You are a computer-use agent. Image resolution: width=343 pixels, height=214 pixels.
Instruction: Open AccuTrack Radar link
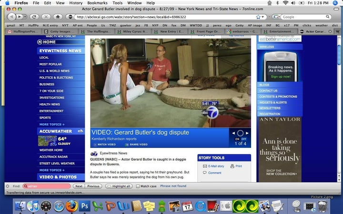[53, 157]
